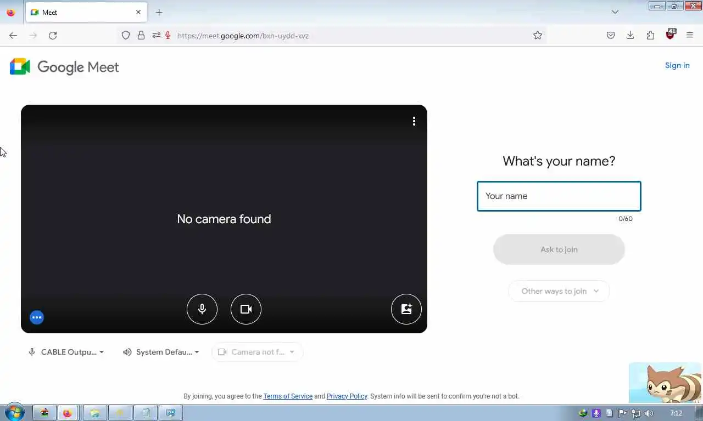Open visual effects and backgrounds button
The image size is (703, 421).
click(406, 309)
